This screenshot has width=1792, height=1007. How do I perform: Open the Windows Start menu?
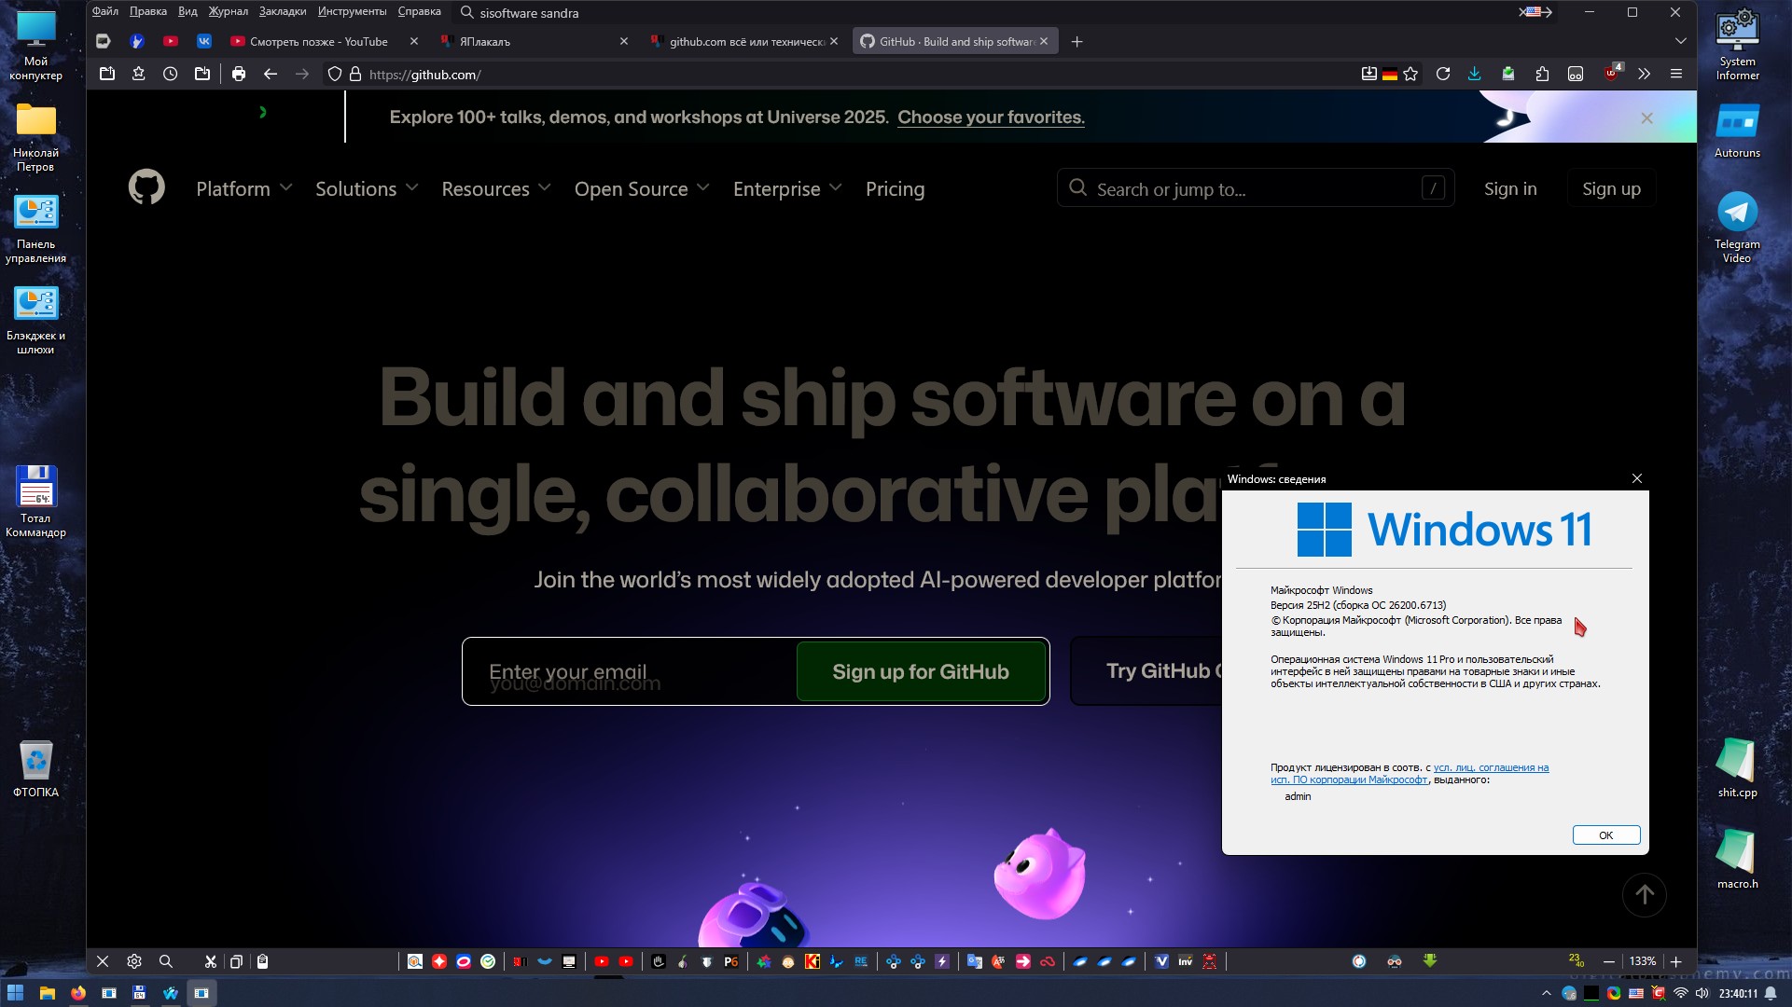click(x=15, y=993)
